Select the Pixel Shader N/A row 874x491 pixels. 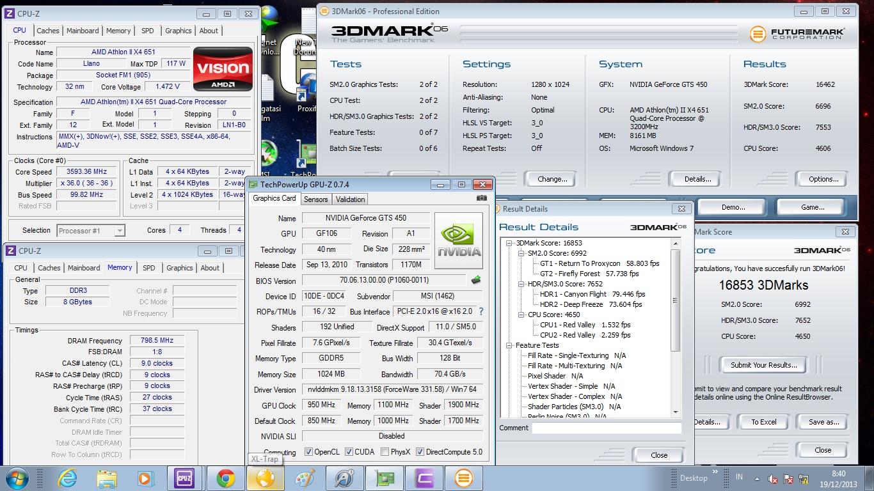click(x=555, y=376)
